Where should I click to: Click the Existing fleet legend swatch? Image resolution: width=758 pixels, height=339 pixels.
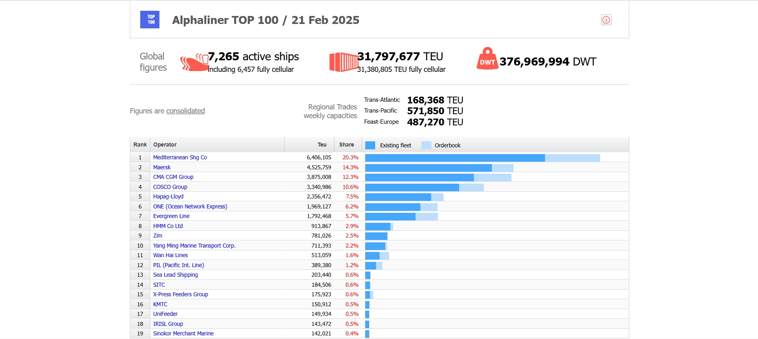[370, 145]
